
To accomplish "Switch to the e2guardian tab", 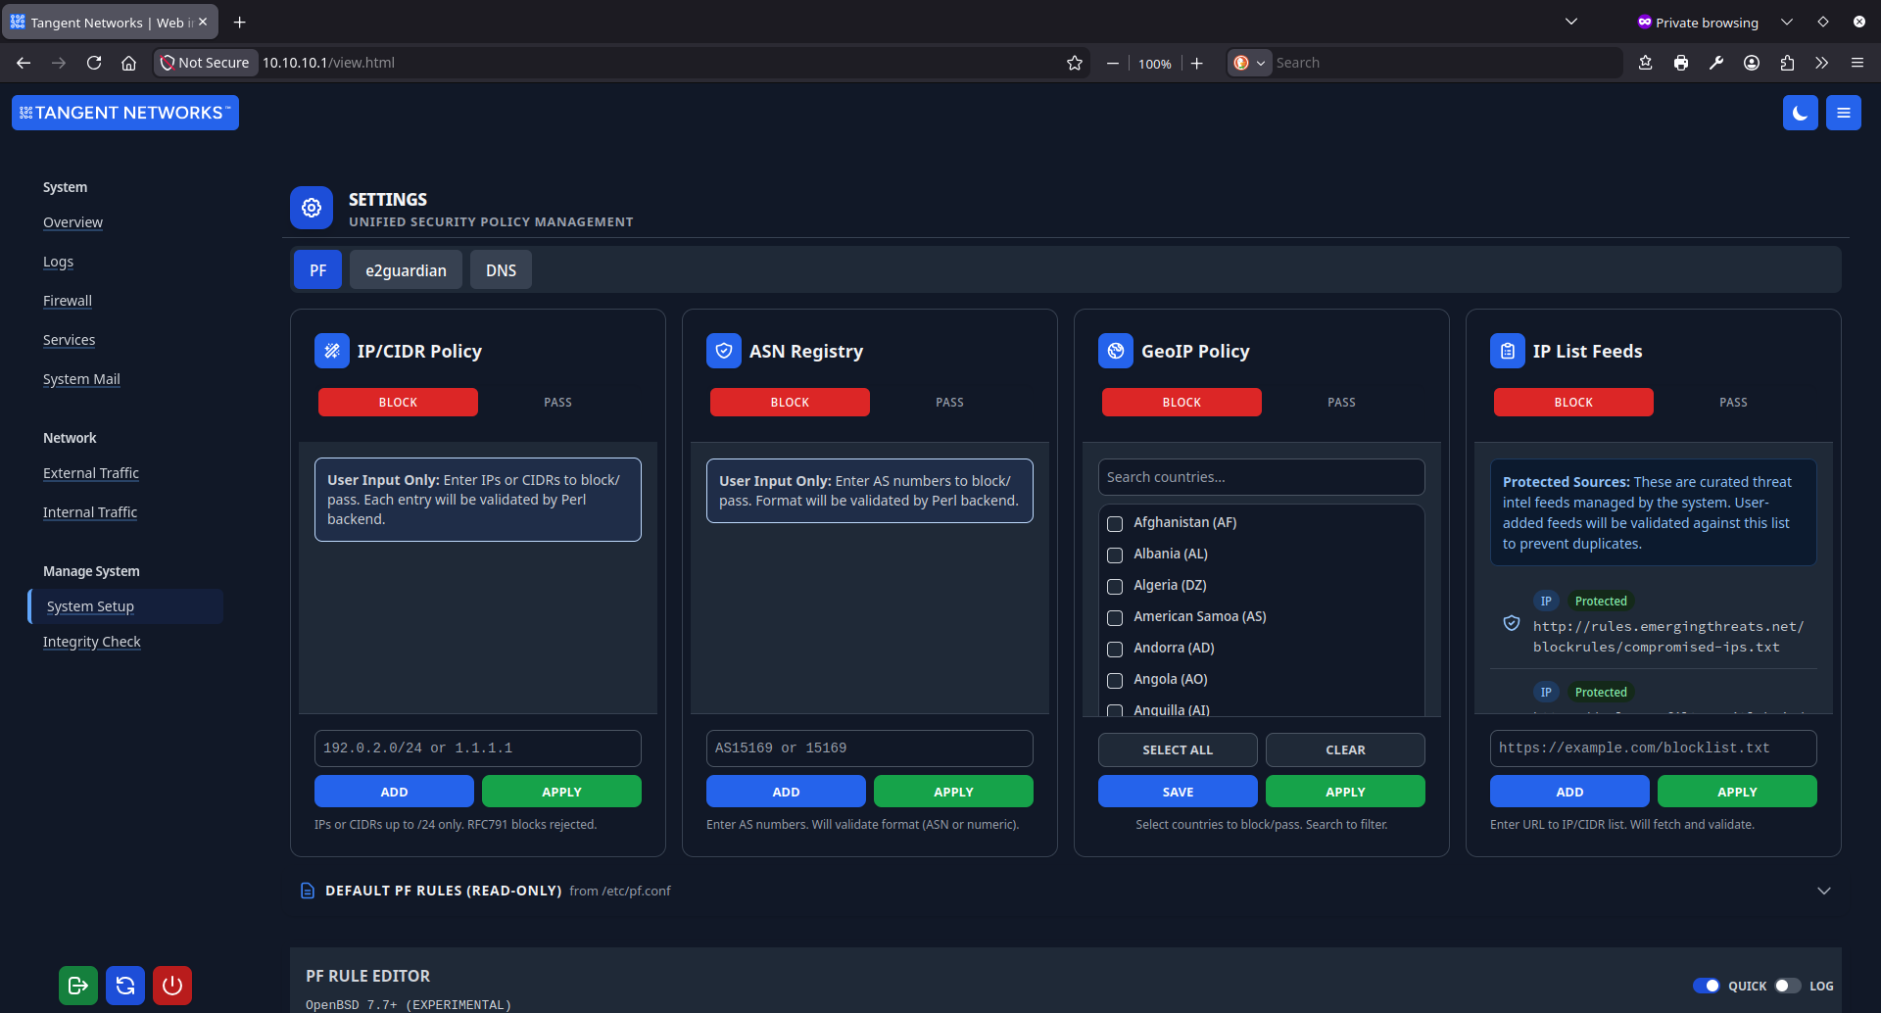I will pyautogui.click(x=405, y=269).
